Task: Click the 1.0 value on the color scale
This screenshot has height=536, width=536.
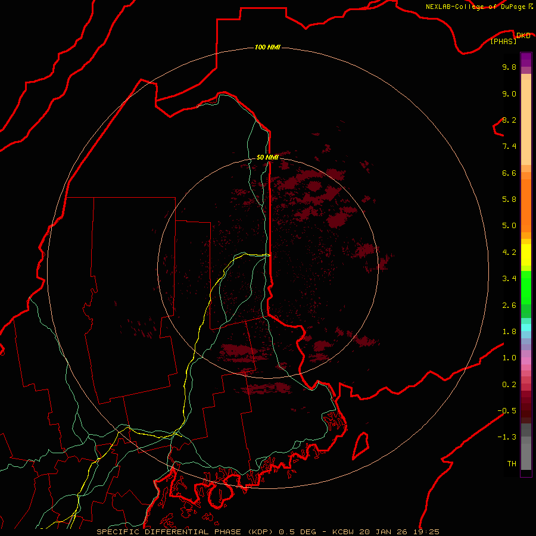Action: (x=509, y=358)
